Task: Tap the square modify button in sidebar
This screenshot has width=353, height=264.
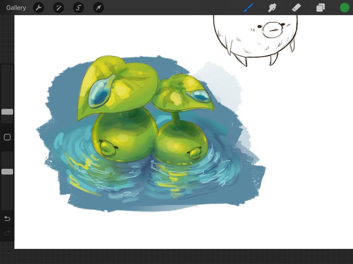Action: pyautogui.click(x=7, y=137)
